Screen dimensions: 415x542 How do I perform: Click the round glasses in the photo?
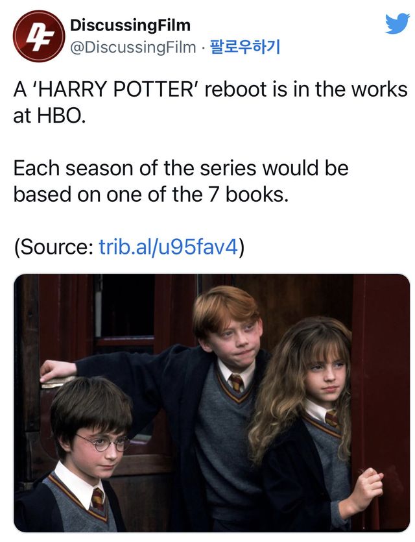tap(103, 443)
